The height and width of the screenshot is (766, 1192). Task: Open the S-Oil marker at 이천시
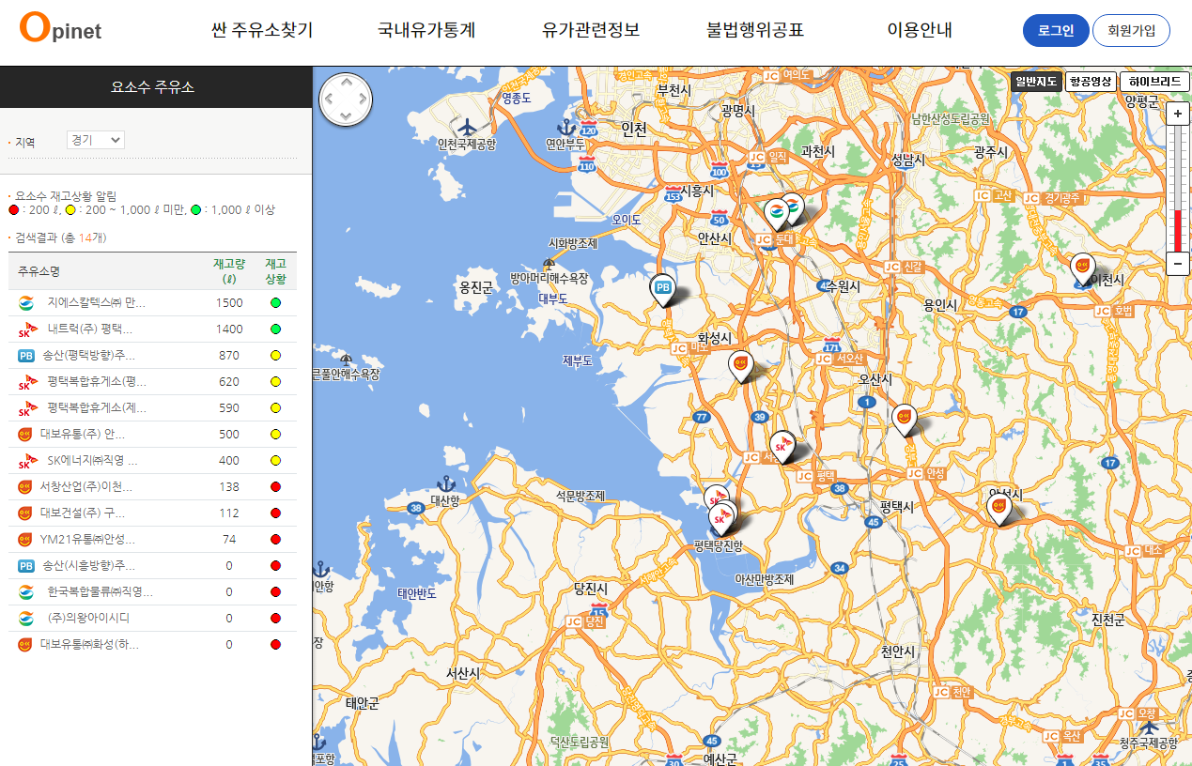(x=1083, y=269)
